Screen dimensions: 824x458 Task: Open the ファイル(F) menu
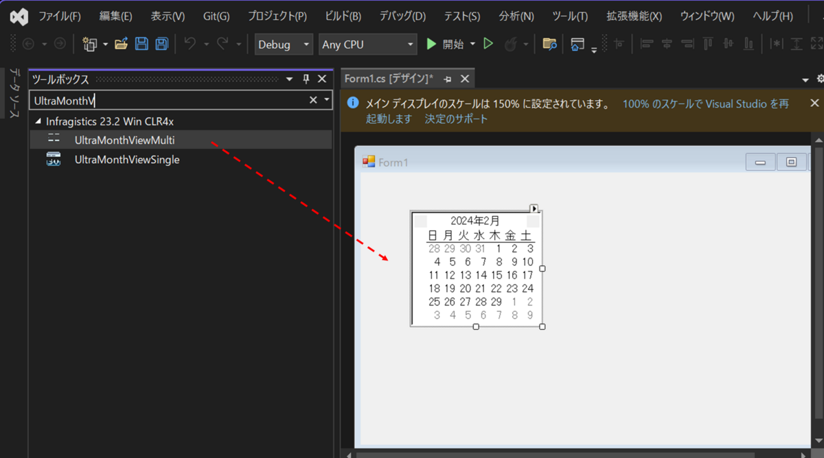59,16
